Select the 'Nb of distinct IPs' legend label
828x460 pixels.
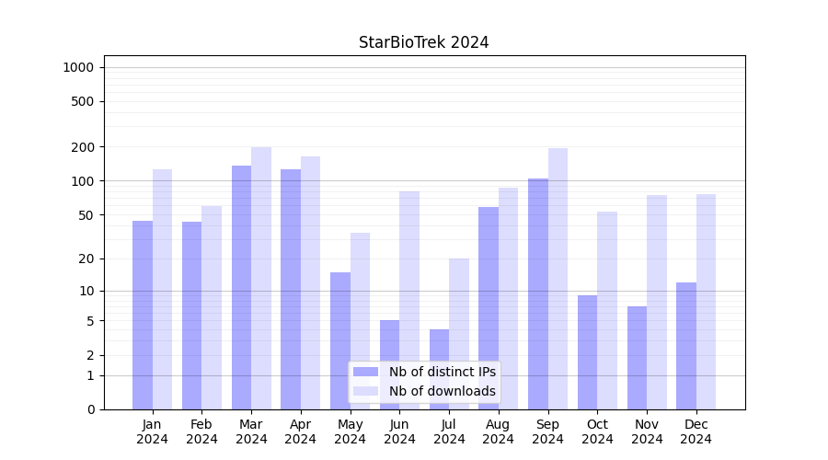pyautogui.click(x=442, y=372)
